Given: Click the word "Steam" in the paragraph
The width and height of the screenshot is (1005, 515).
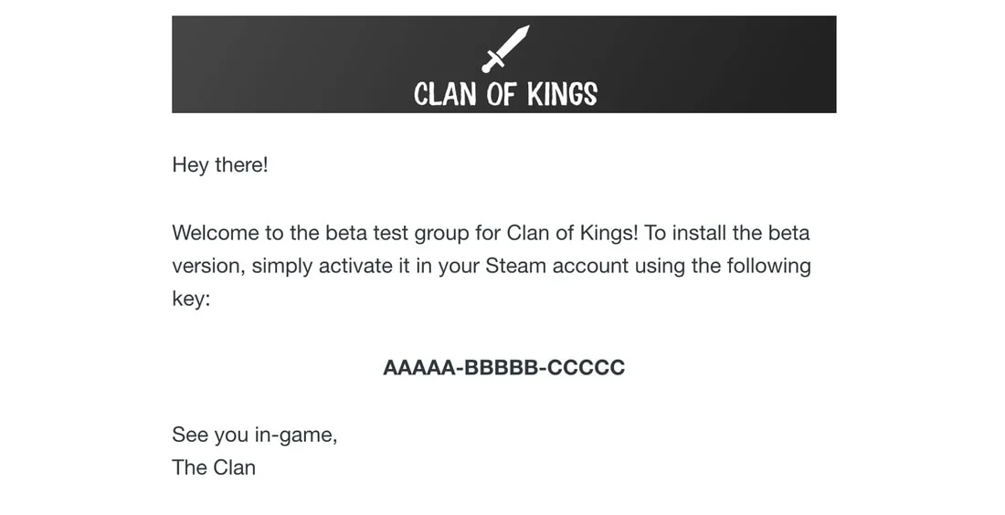Looking at the screenshot, I should [514, 267].
